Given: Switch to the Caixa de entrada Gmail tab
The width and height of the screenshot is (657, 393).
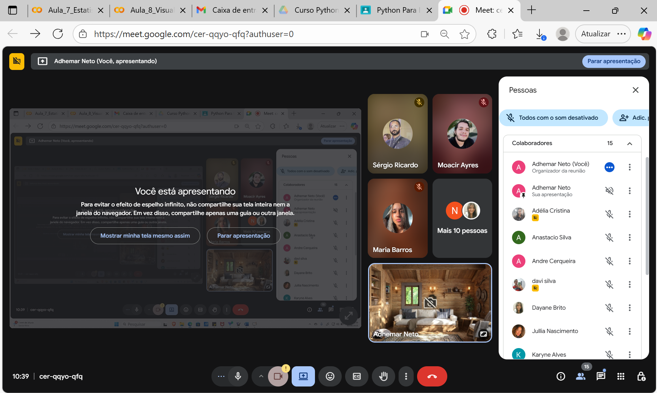Looking at the screenshot, I should [x=232, y=10].
